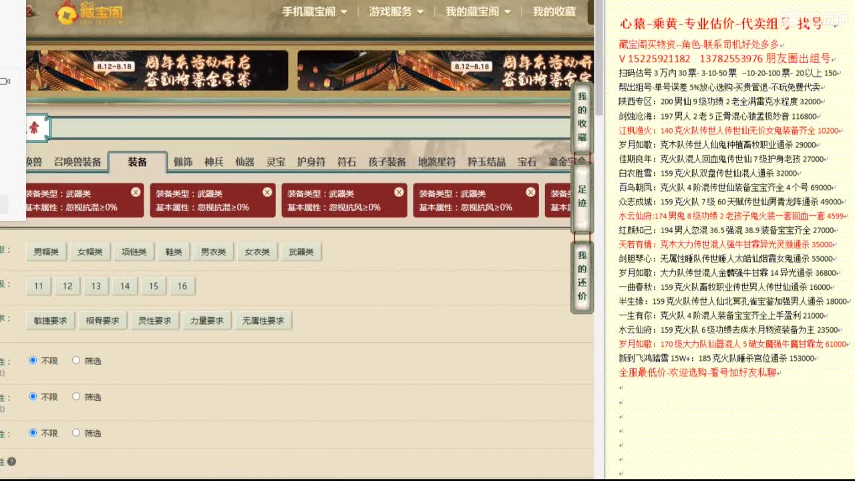Open the 手机藏宝阁 dropdown menu
855x481 pixels.
click(x=315, y=11)
